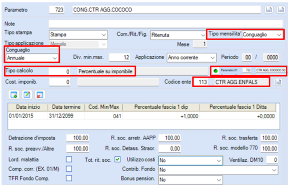Click the Percentuale su imponibile description
288x189 pixels.
pyautogui.click(x=105, y=71)
